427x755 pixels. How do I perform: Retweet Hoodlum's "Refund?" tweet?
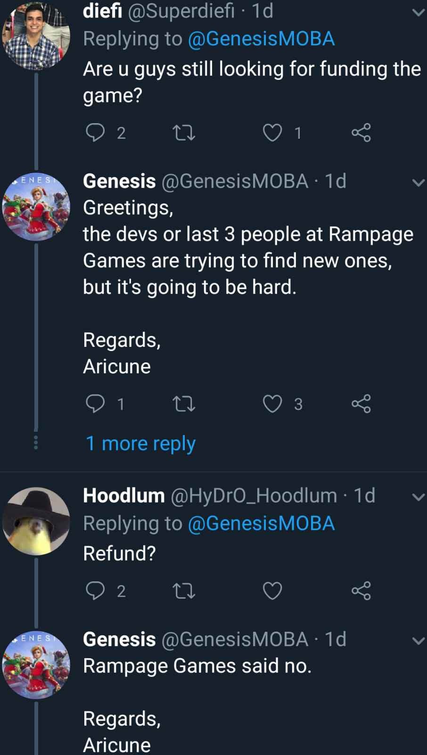[184, 590]
